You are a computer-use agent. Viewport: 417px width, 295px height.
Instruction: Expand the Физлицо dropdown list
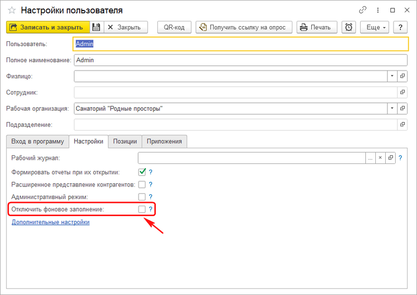[392, 76]
